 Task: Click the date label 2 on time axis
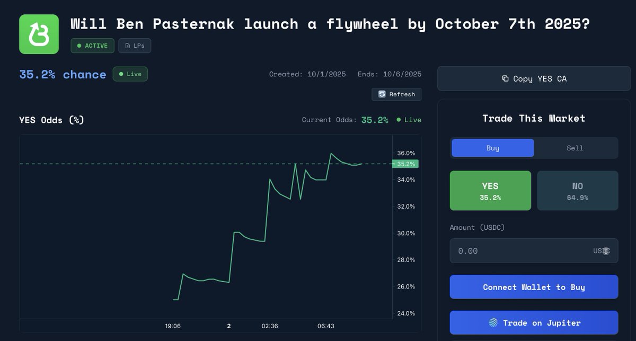(x=229, y=326)
